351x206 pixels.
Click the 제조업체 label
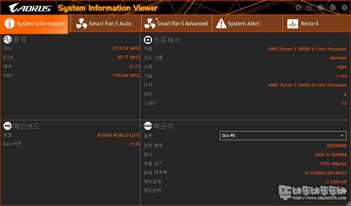click(x=152, y=181)
